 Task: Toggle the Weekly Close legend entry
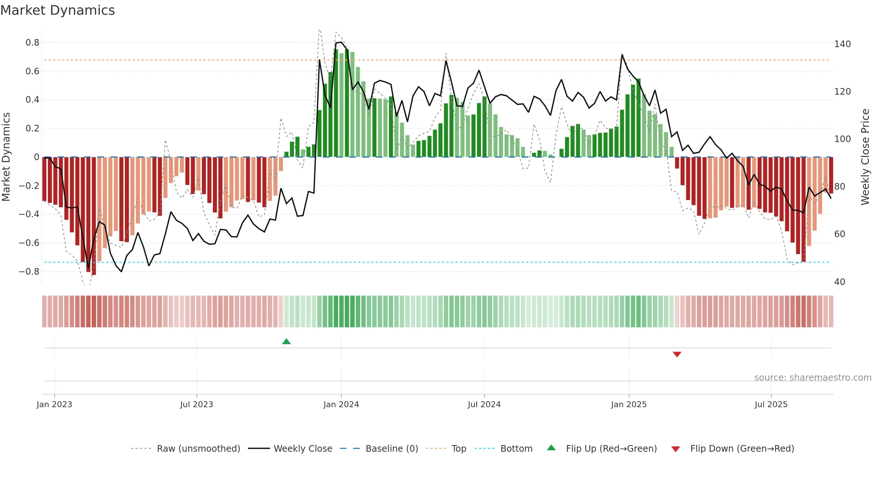coord(290,448)
